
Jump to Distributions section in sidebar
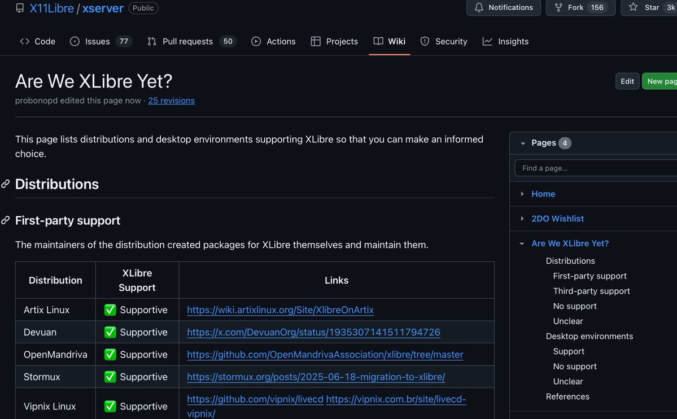tap(570, 261)
